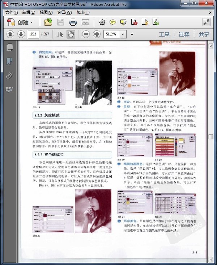Go to previous page up arrow
The image size is (217, 265).
point(10,34)
